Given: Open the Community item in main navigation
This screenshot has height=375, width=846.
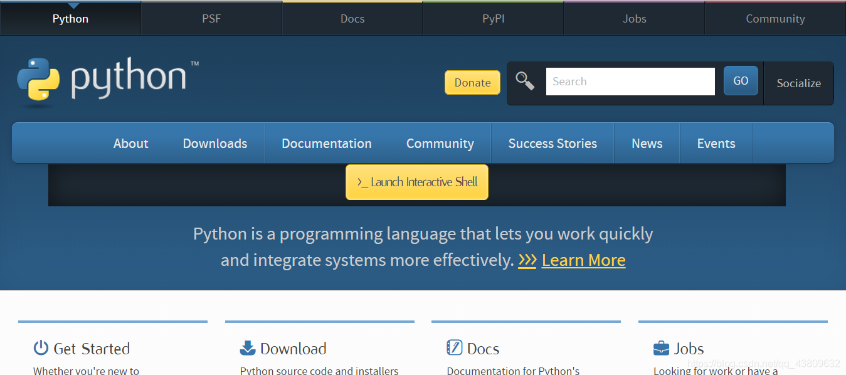Looking at the screenshot, I should tap(440, 144).
